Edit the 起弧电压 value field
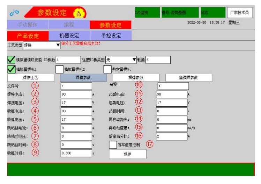This screenshot has height=184, width=261. [172, 103]
